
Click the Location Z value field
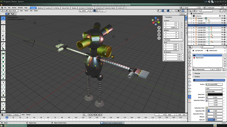pos(171,27)
